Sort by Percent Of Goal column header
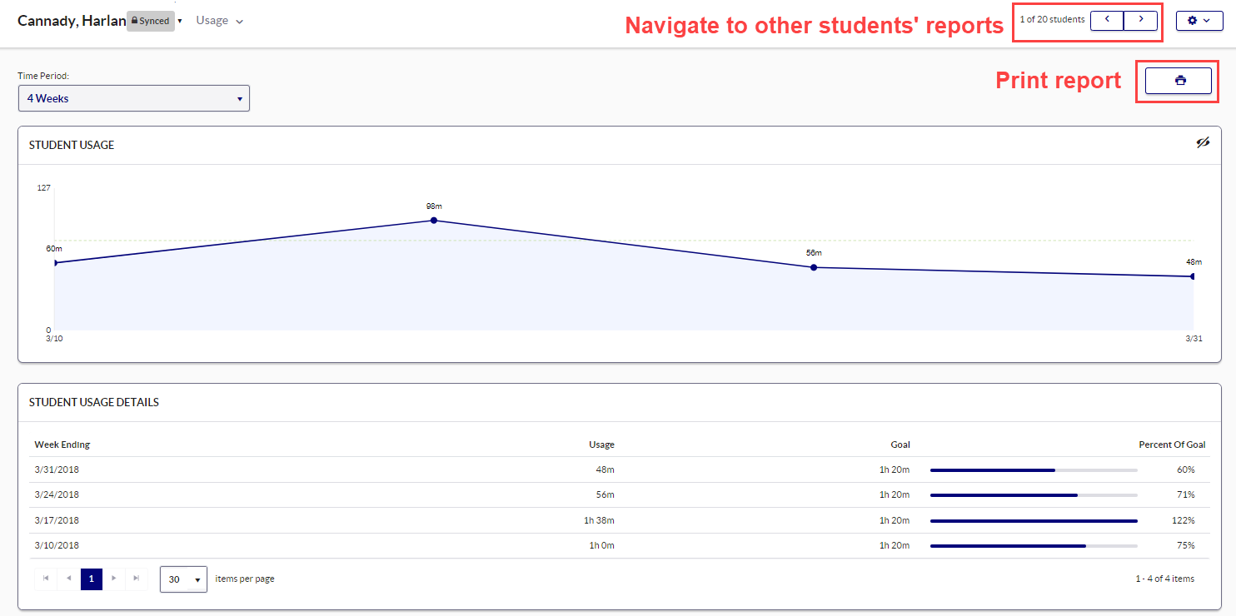Image resolution: width=1236 pixels, height=616 pixels. [x=1172, y=445]
